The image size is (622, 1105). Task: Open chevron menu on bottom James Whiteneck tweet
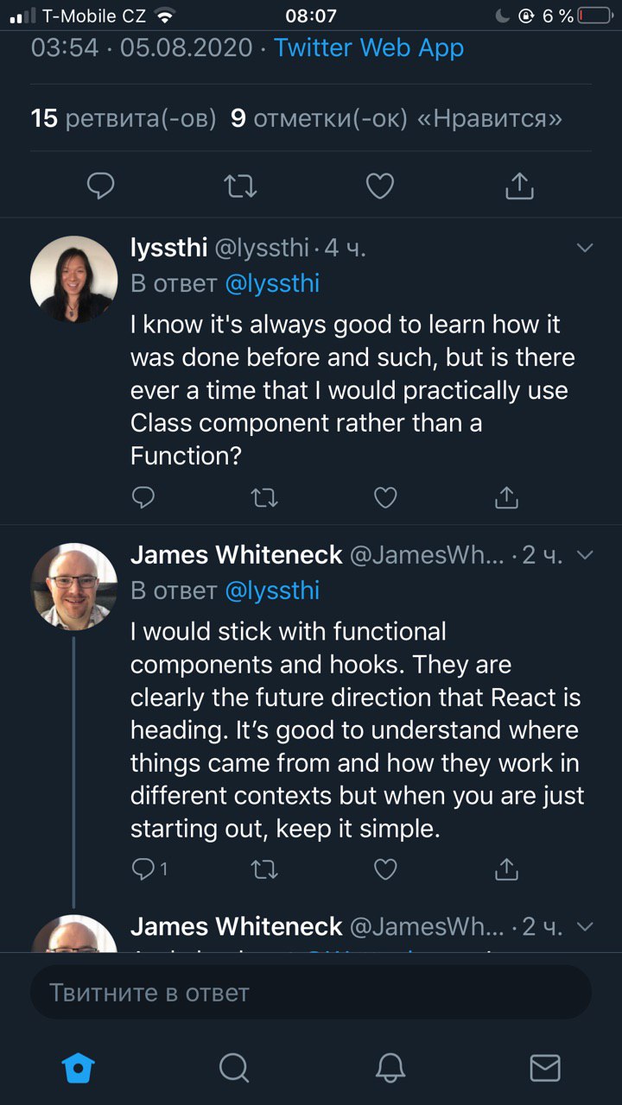pos(585,927)
